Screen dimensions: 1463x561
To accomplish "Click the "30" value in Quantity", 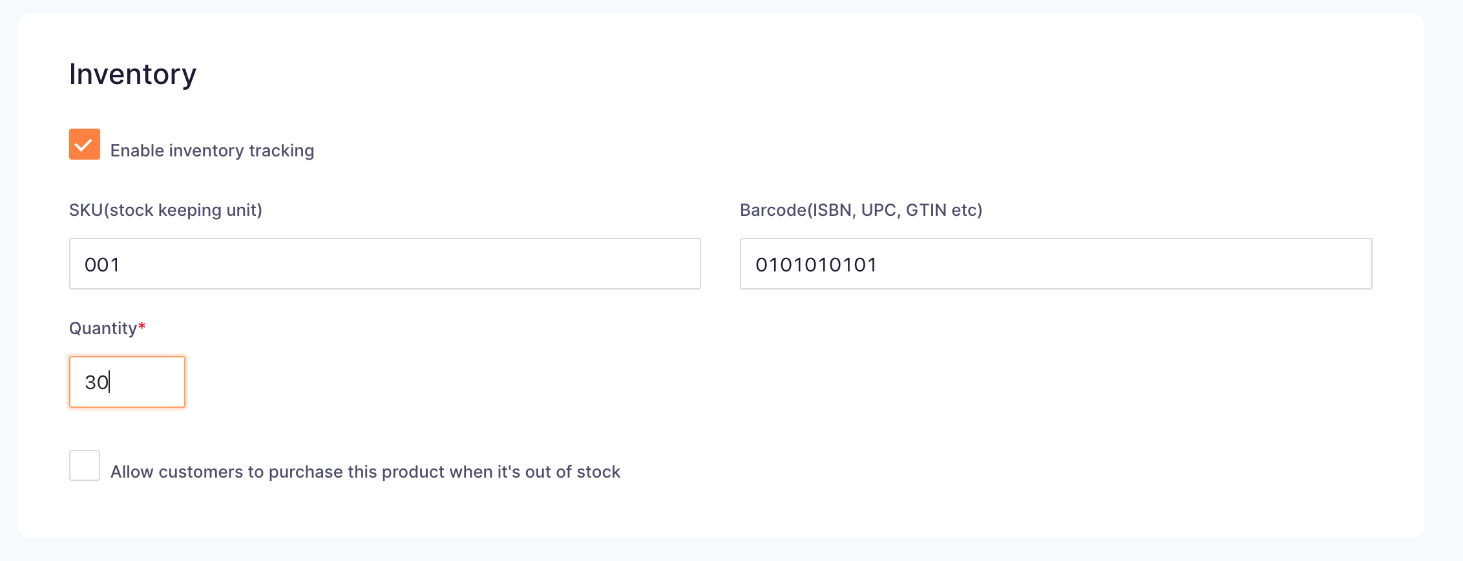I will coord(97,383).
